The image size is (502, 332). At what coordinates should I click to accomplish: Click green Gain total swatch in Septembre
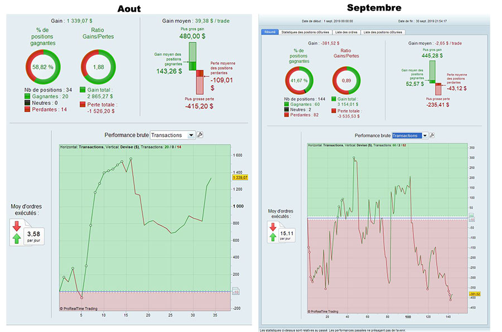[334, 99]
